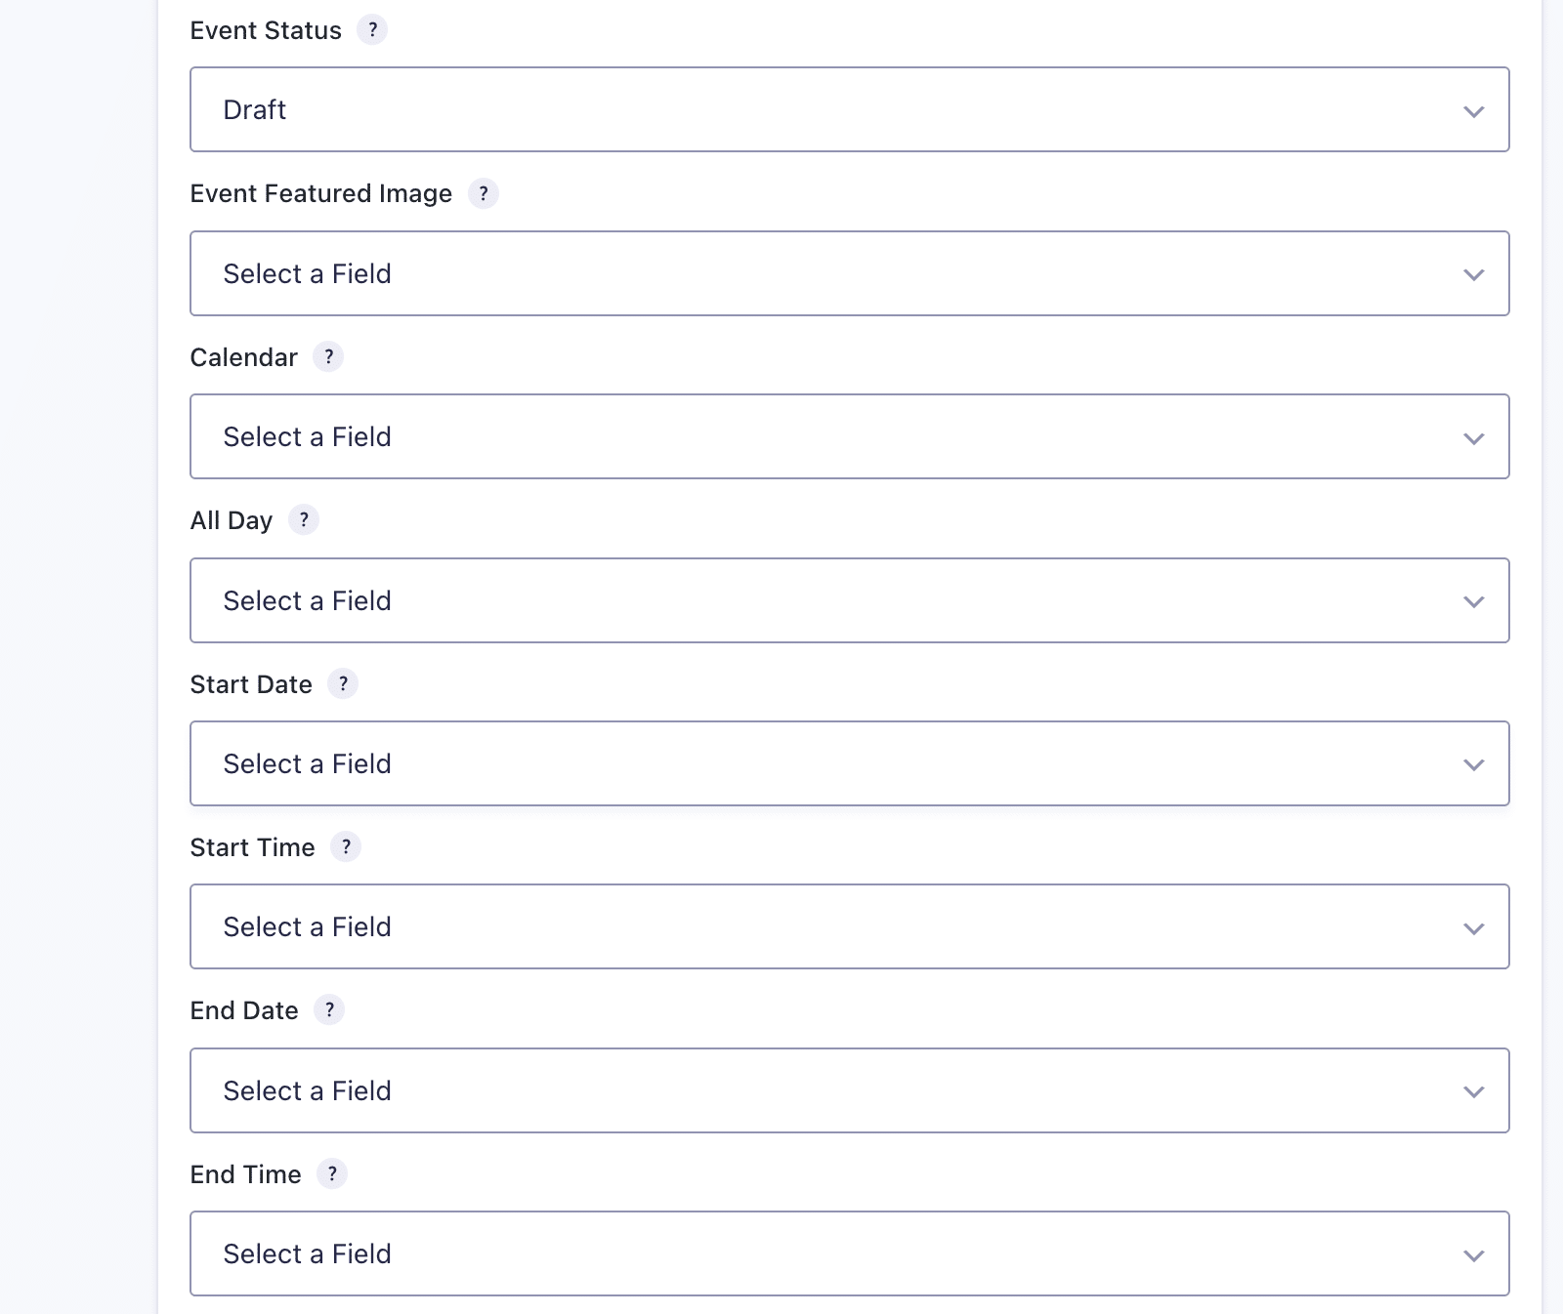Open the End Date field dropdown
This screenshot has width=1563, height=1314.
pyautogui.click(x=849, y=1090)
